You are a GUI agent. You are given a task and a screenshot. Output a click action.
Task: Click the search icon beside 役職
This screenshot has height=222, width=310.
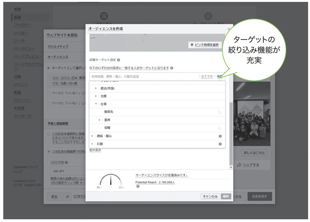click(220, 128)
